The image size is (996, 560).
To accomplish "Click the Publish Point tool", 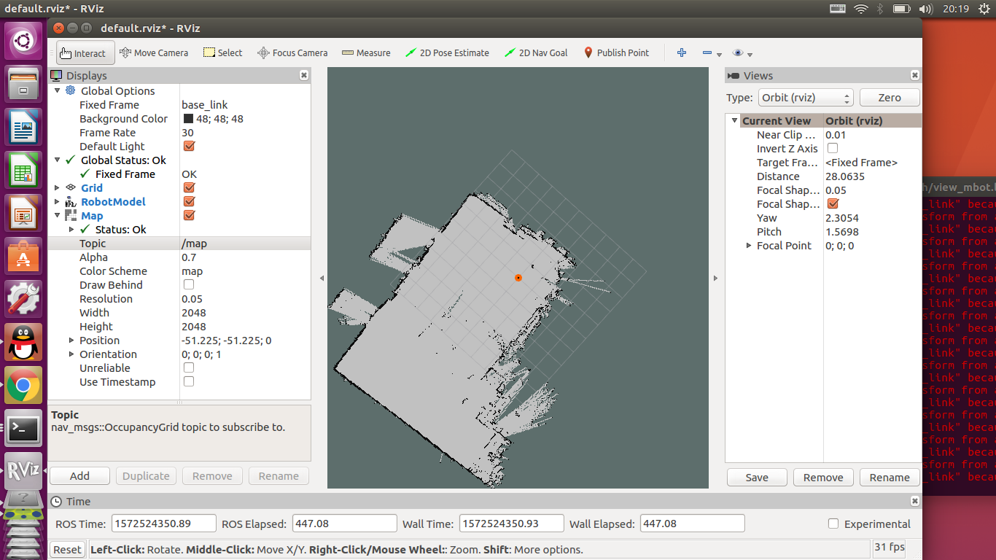I will [x=616, y=52].
